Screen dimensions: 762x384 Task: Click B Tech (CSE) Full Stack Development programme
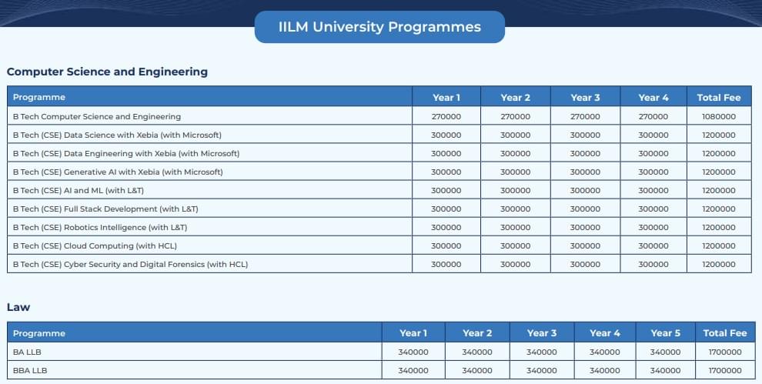105,209
